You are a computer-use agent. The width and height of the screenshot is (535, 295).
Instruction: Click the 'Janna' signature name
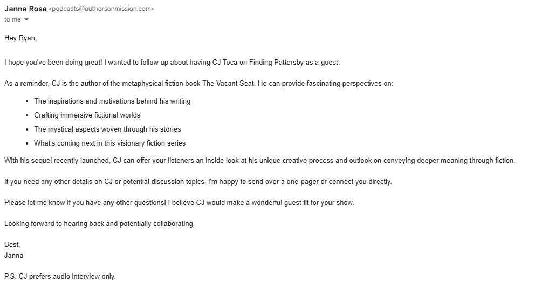click(14, 255)
